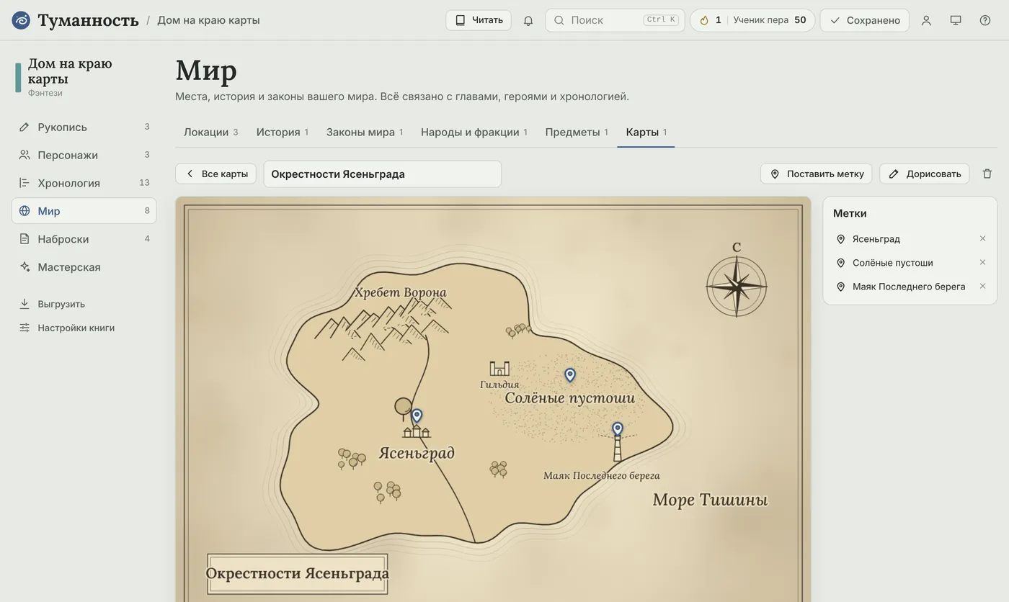Image resolution: width=1009 pixels, height=602 pixels.
Task: Open Рукопись in the sidebar
Action: coord(84,127)
